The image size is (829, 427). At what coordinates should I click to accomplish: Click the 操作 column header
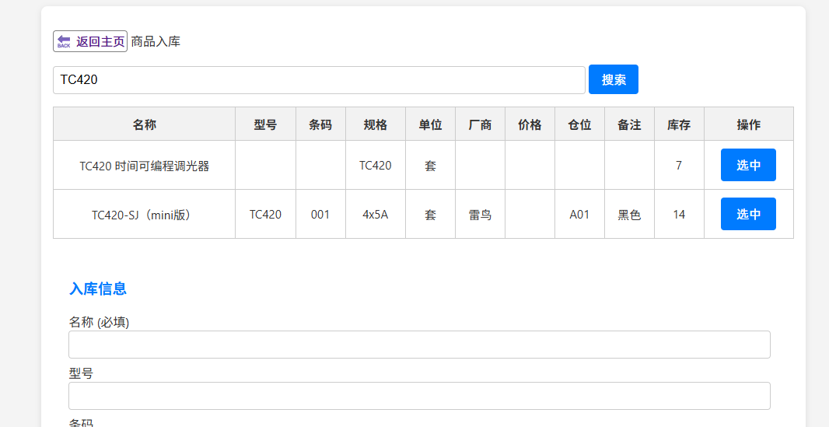(x=749, y=124)
